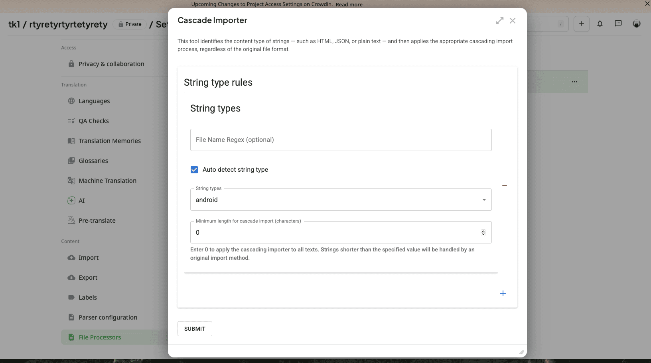651x363 pixels.
Task: Click the File Processors document icon
Action: [x=71, y=337]
